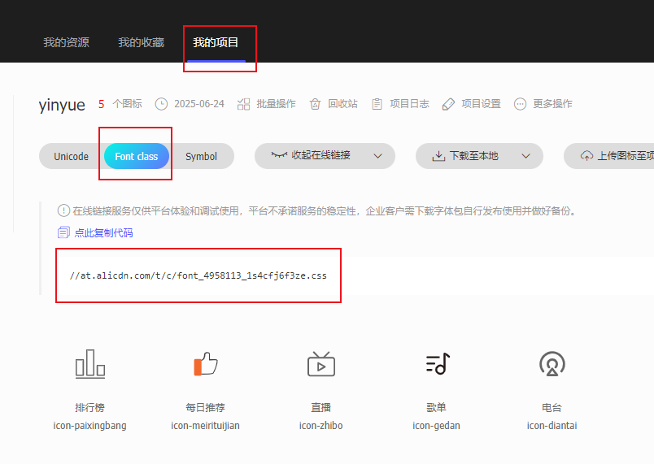Click the 歌单 label
The height and width of the screenshot is (464, 654).
tap(436, 407)
